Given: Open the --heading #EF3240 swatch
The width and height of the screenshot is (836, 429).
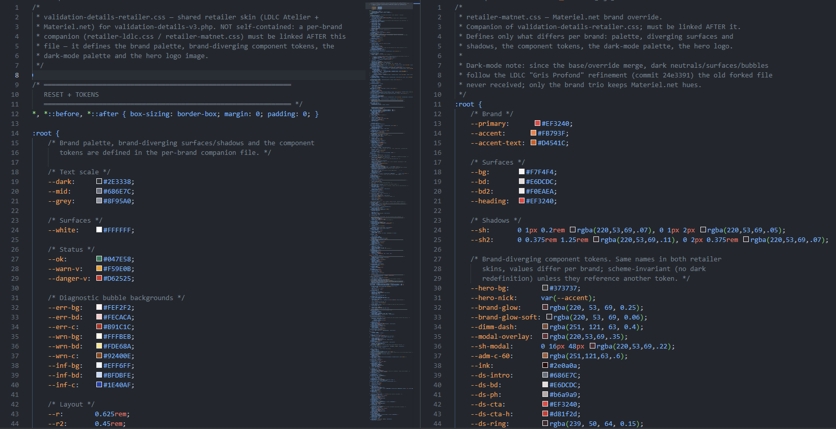Looking at the screenshot, I should coord(521,201).
